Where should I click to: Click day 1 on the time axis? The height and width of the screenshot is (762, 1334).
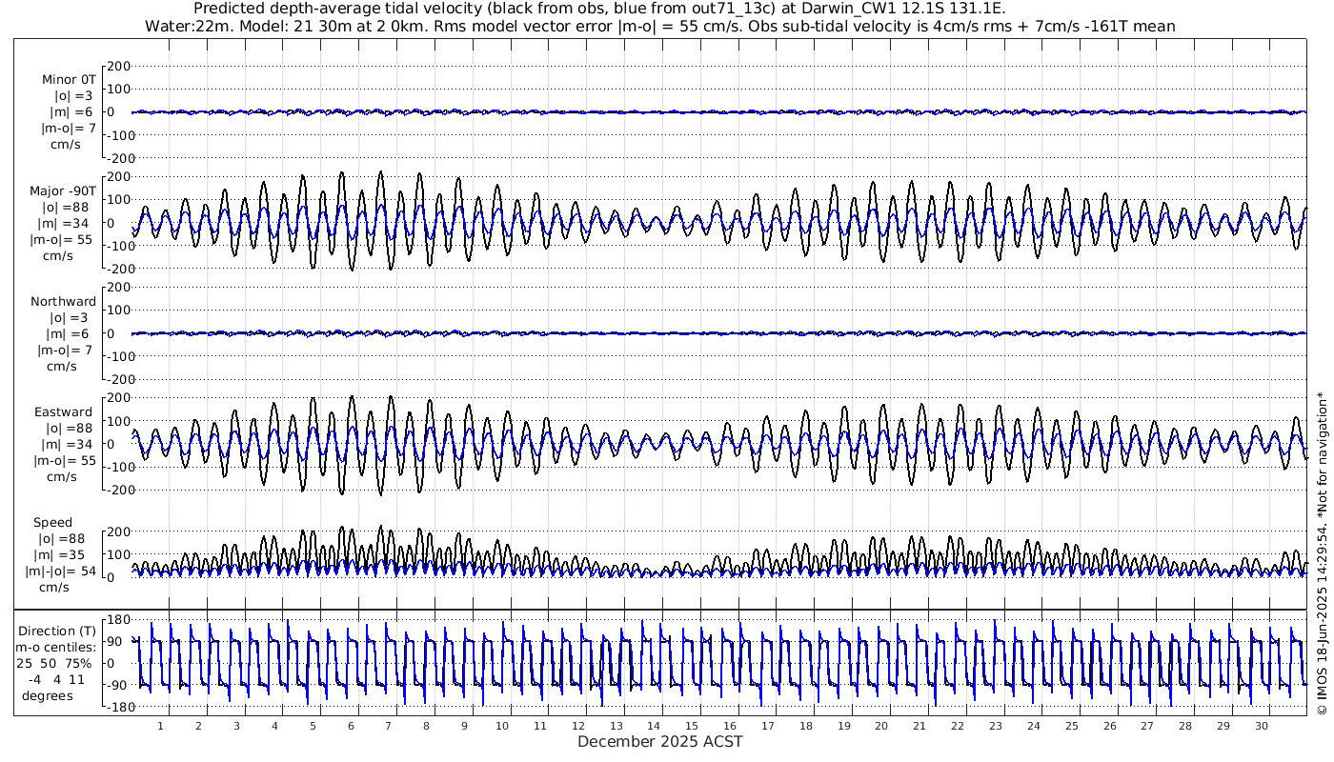160,726
